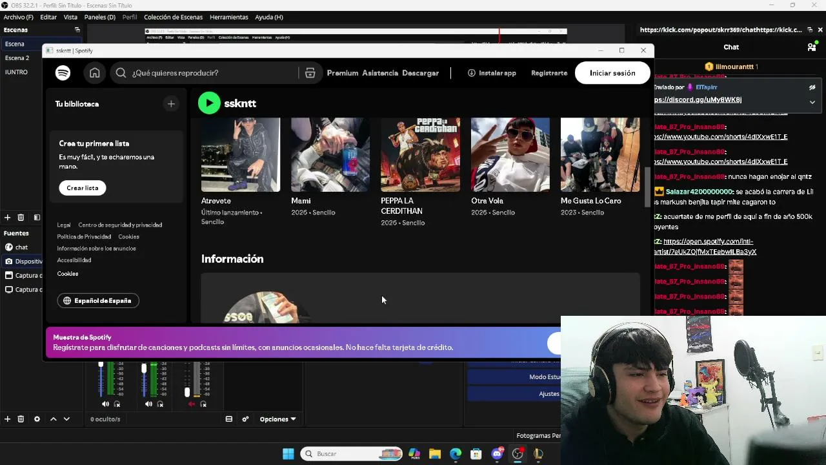Toggle monitoring headphones on the muted channel

pyautogui.click(x=203, y=404)
